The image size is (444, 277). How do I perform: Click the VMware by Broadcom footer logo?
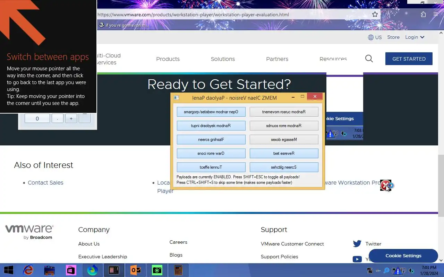[29, 232]
